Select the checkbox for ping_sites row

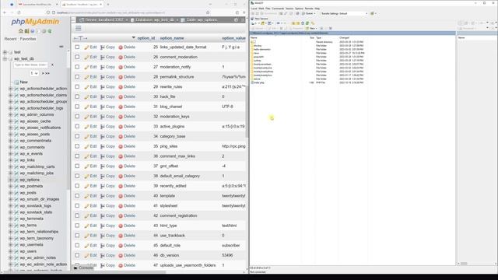coord(77,146)
